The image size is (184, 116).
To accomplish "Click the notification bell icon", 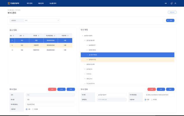I will (172, 3).
